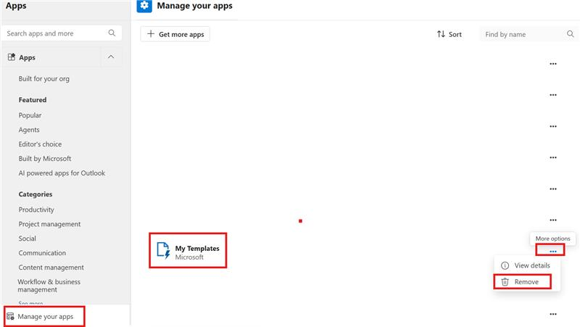Screen dimensions: 580x327
Task: Click Get more apps button
Action: [175, 34]
